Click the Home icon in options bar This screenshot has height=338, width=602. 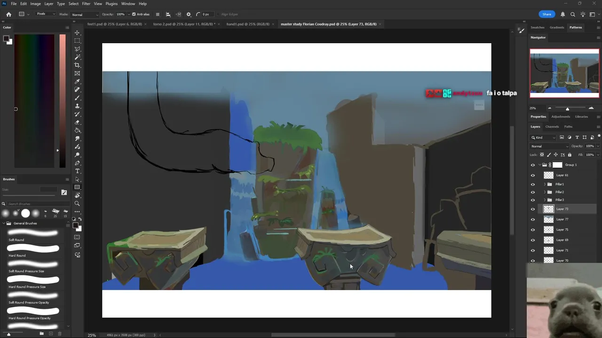pos(8,14)
